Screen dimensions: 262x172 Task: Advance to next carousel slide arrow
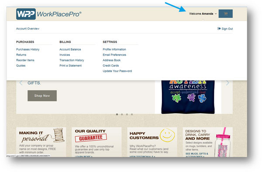[x=228, y=83]
